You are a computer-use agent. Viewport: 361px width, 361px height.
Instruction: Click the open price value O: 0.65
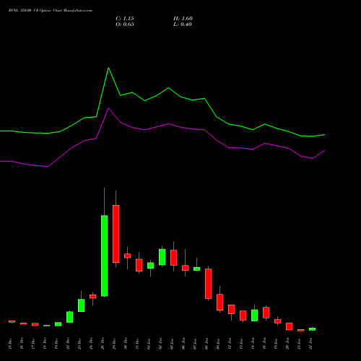tap(125, 25)
